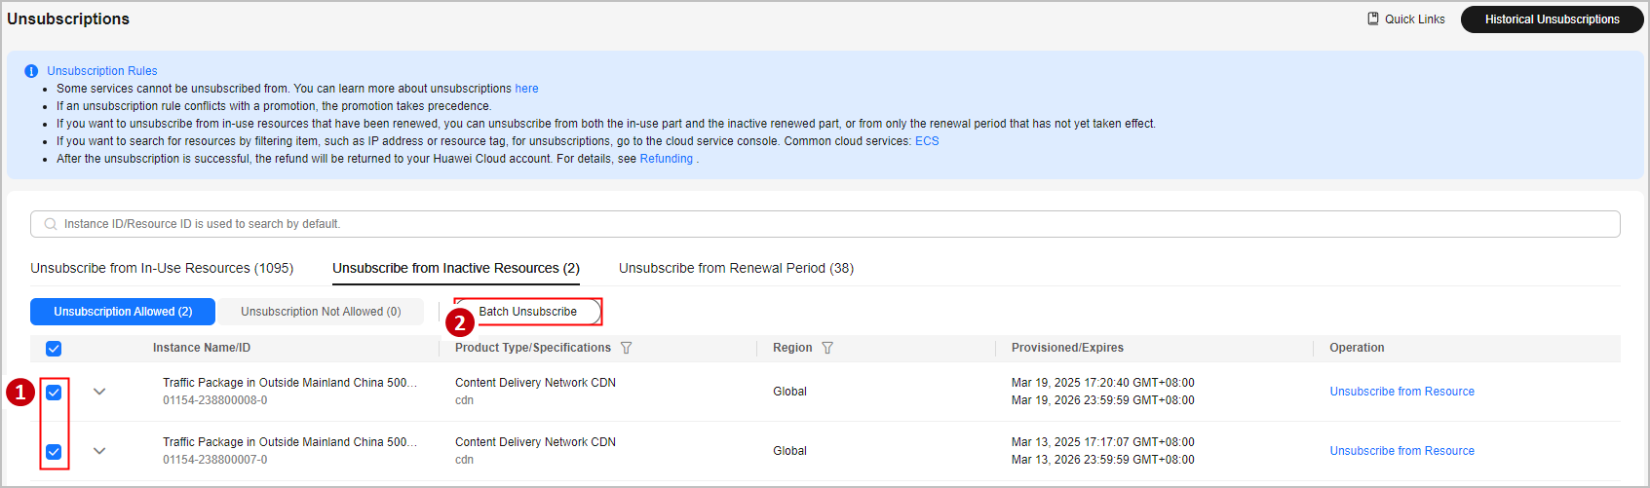Expand the 01154-238800007-0 row details
The height and width of the screenshot is (488, 1650).
coord(99,451)
